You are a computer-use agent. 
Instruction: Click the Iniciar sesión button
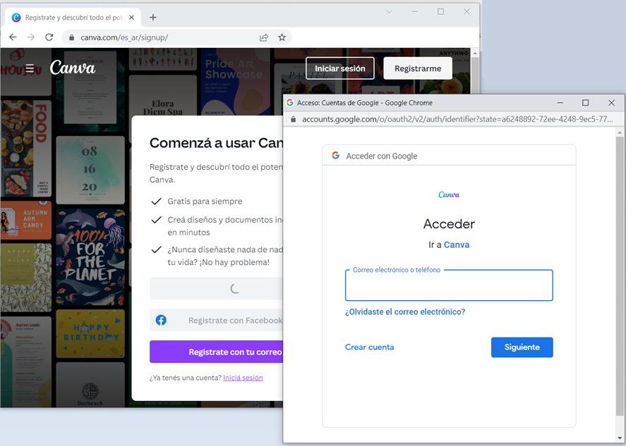340,68
